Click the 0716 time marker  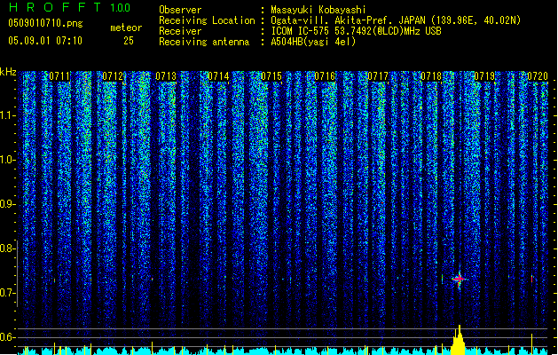tap(325, 76)
